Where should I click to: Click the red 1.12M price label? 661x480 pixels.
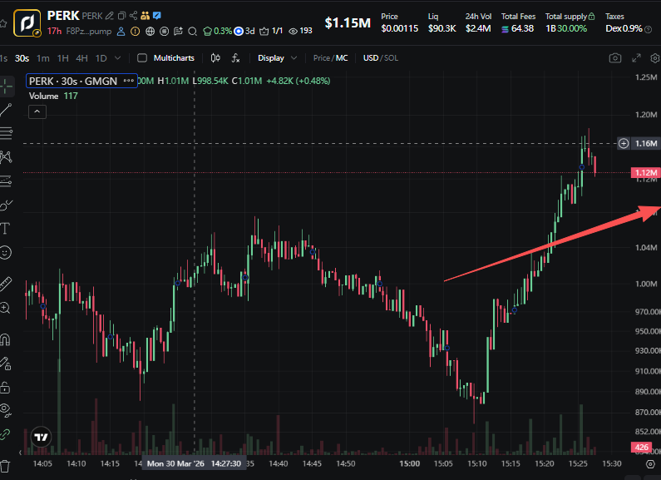pos(645,172)
